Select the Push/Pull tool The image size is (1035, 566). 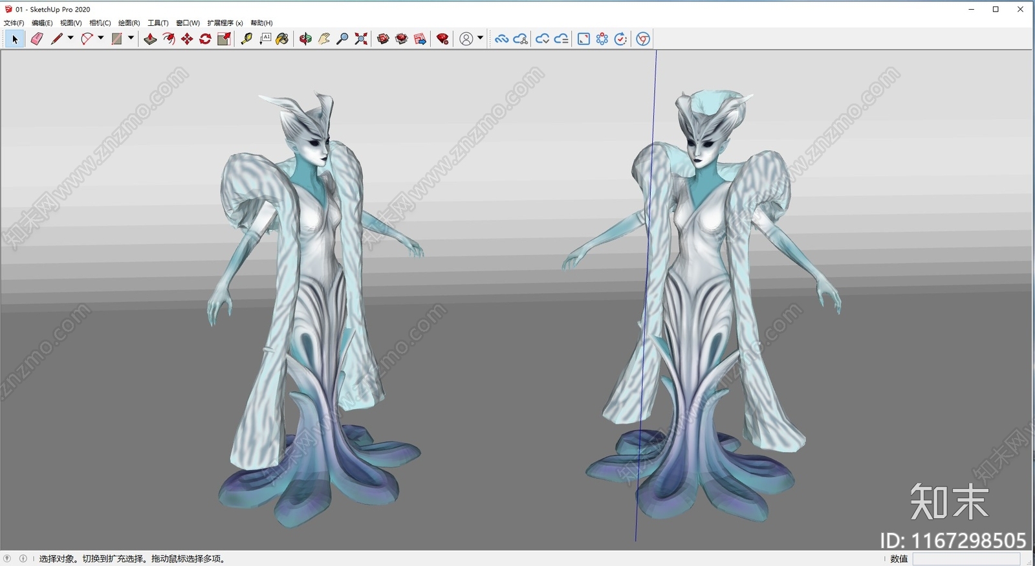(x=150, y=39)
